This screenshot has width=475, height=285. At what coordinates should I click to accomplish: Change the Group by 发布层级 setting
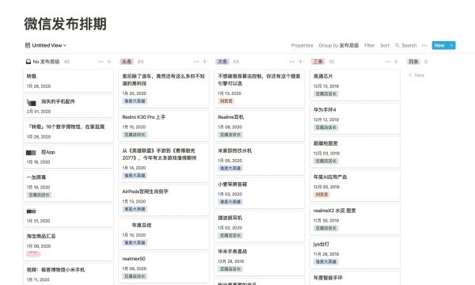click(x=338, y=45)
